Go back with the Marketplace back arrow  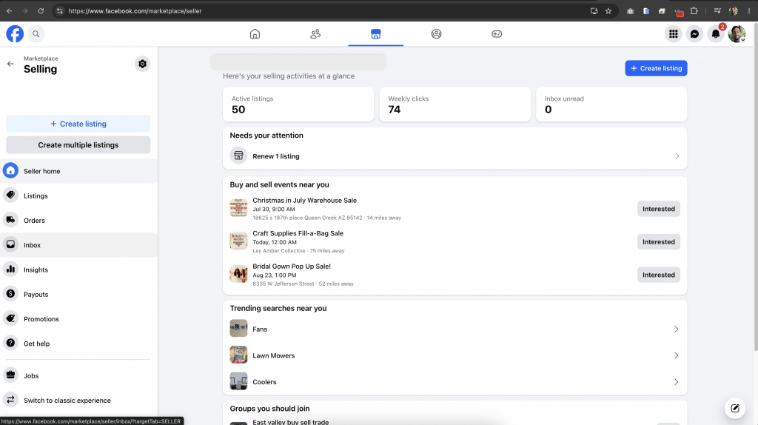(10, 64)
